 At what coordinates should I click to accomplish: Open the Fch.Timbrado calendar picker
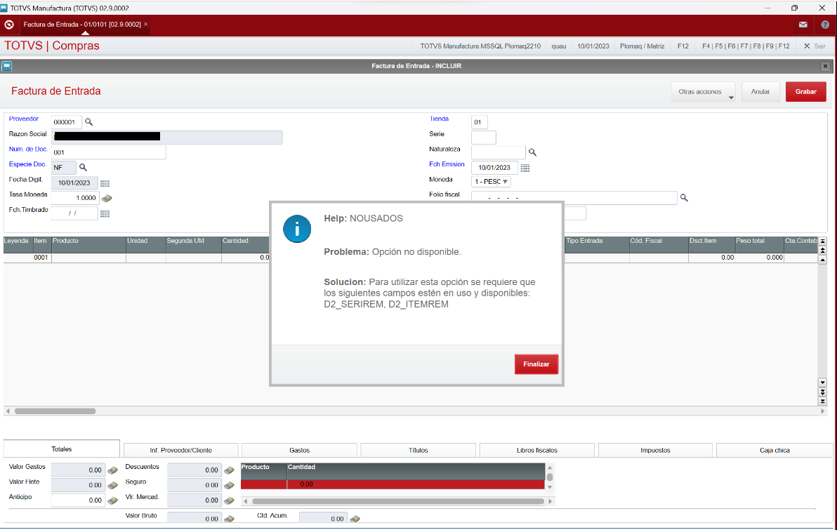[x=105, y=213]
